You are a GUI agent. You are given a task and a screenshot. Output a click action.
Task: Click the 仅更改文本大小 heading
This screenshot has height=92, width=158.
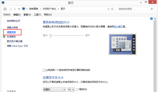pos(53,78)
